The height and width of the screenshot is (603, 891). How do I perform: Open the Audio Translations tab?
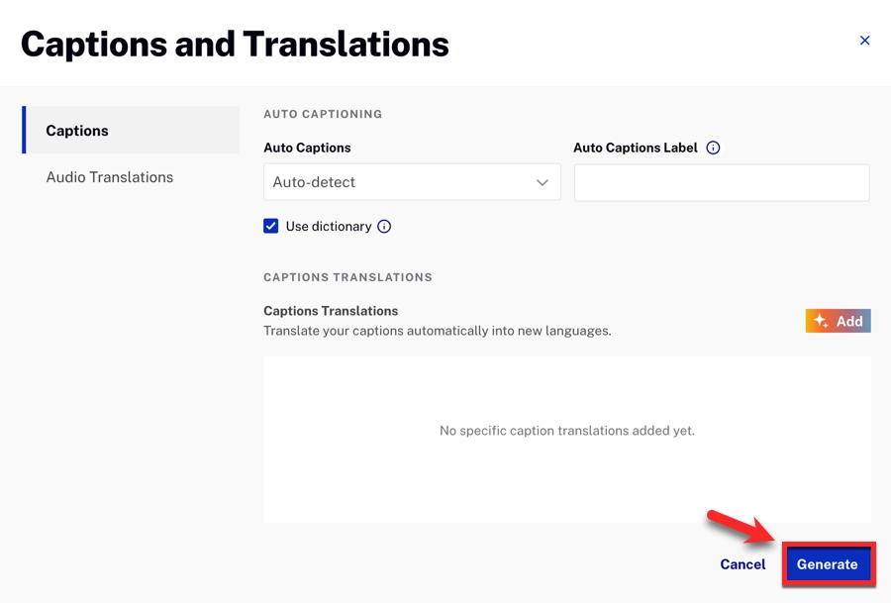click(x=110, y=177)
